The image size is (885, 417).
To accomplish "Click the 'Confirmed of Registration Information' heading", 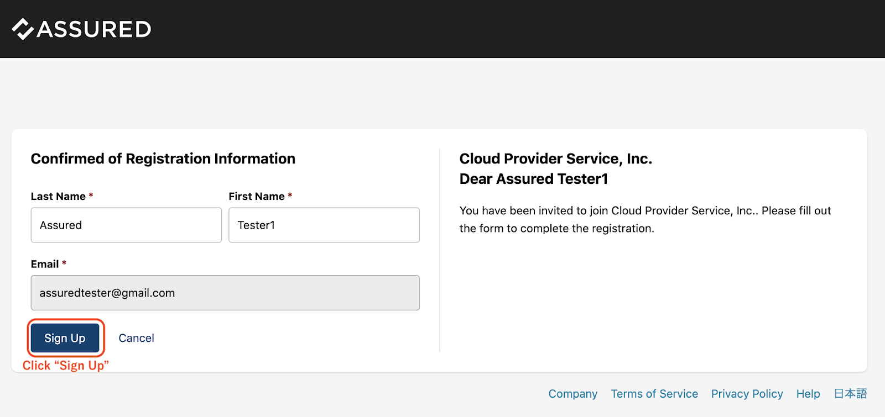I will pyautogui.click(x=163, y=159).
